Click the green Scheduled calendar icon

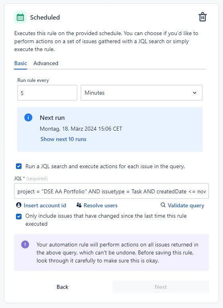pos(20,17)
